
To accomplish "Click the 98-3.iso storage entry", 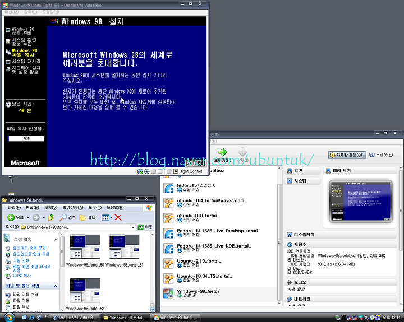I will 336,264.
